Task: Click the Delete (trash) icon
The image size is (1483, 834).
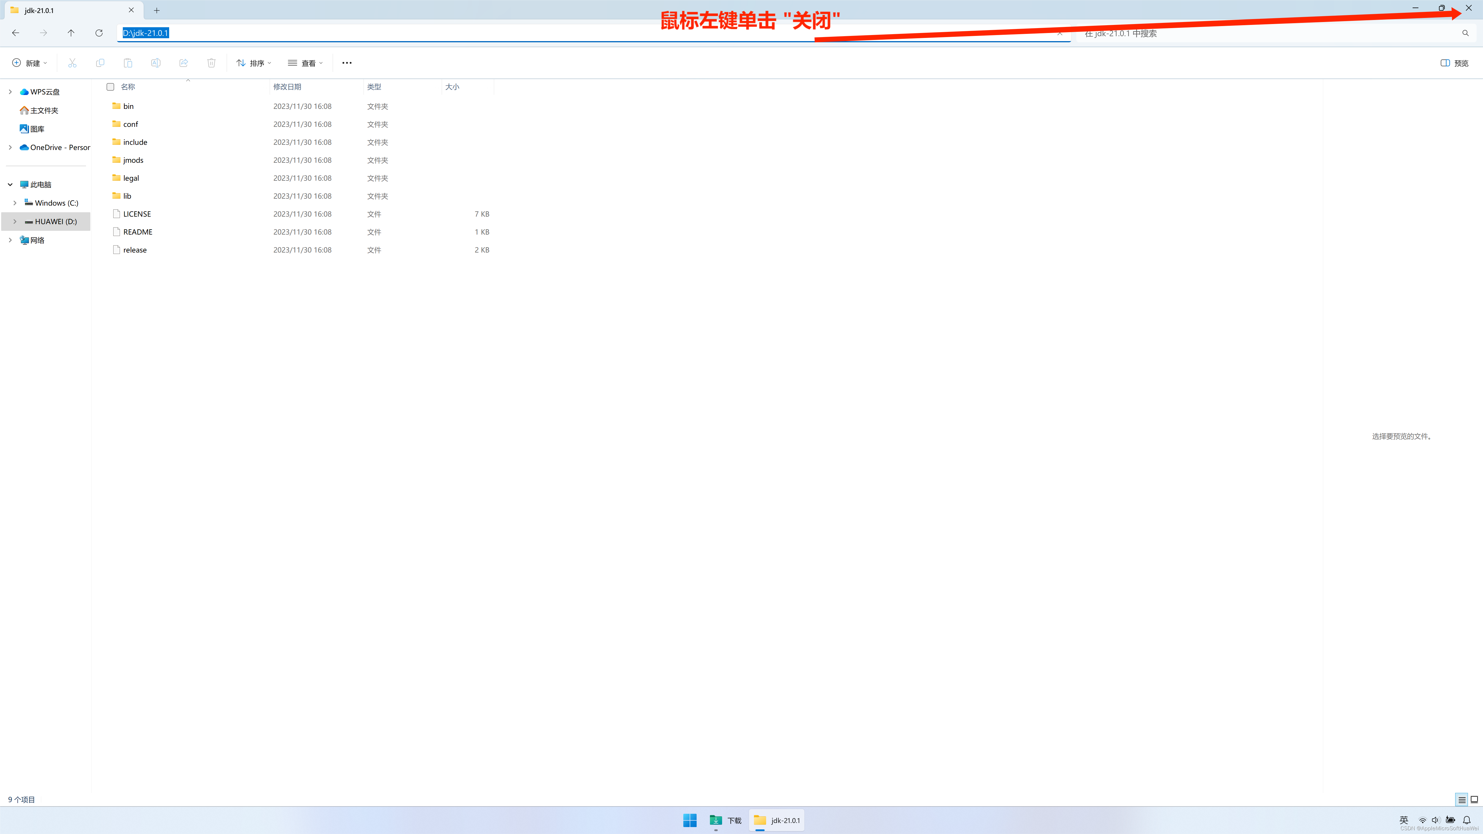Action: point(211,63)
